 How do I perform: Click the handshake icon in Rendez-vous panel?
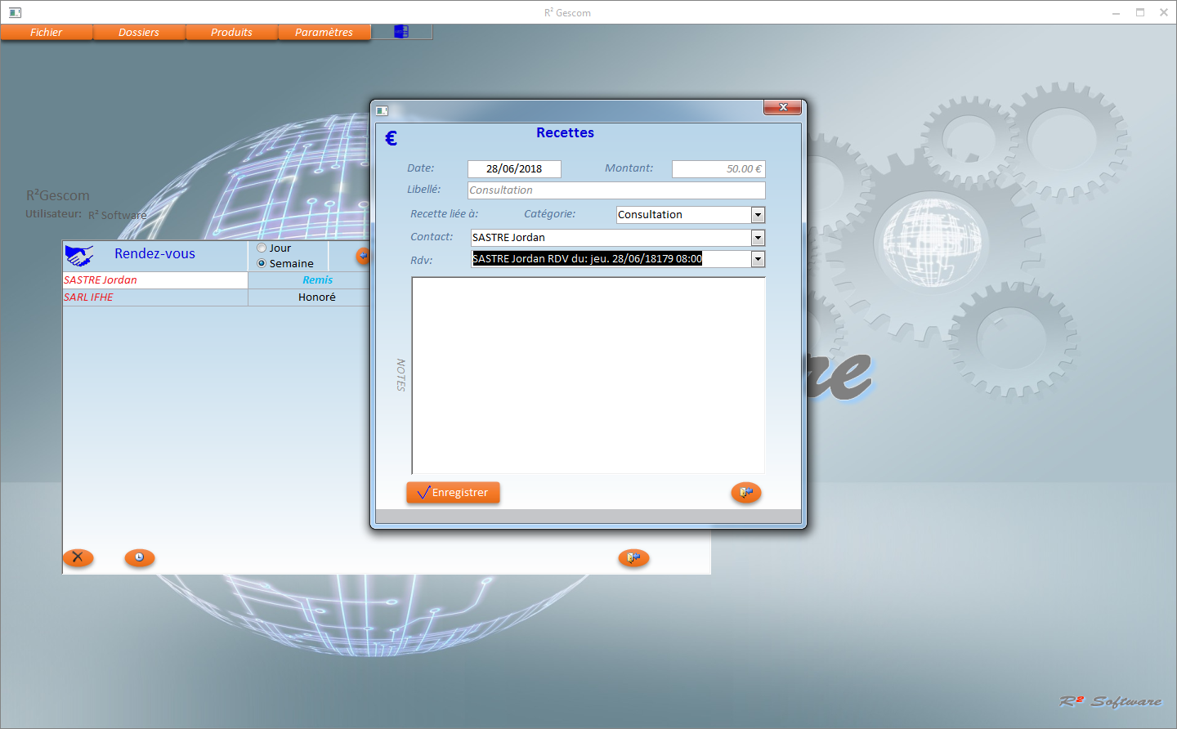[x=79, y=256]
